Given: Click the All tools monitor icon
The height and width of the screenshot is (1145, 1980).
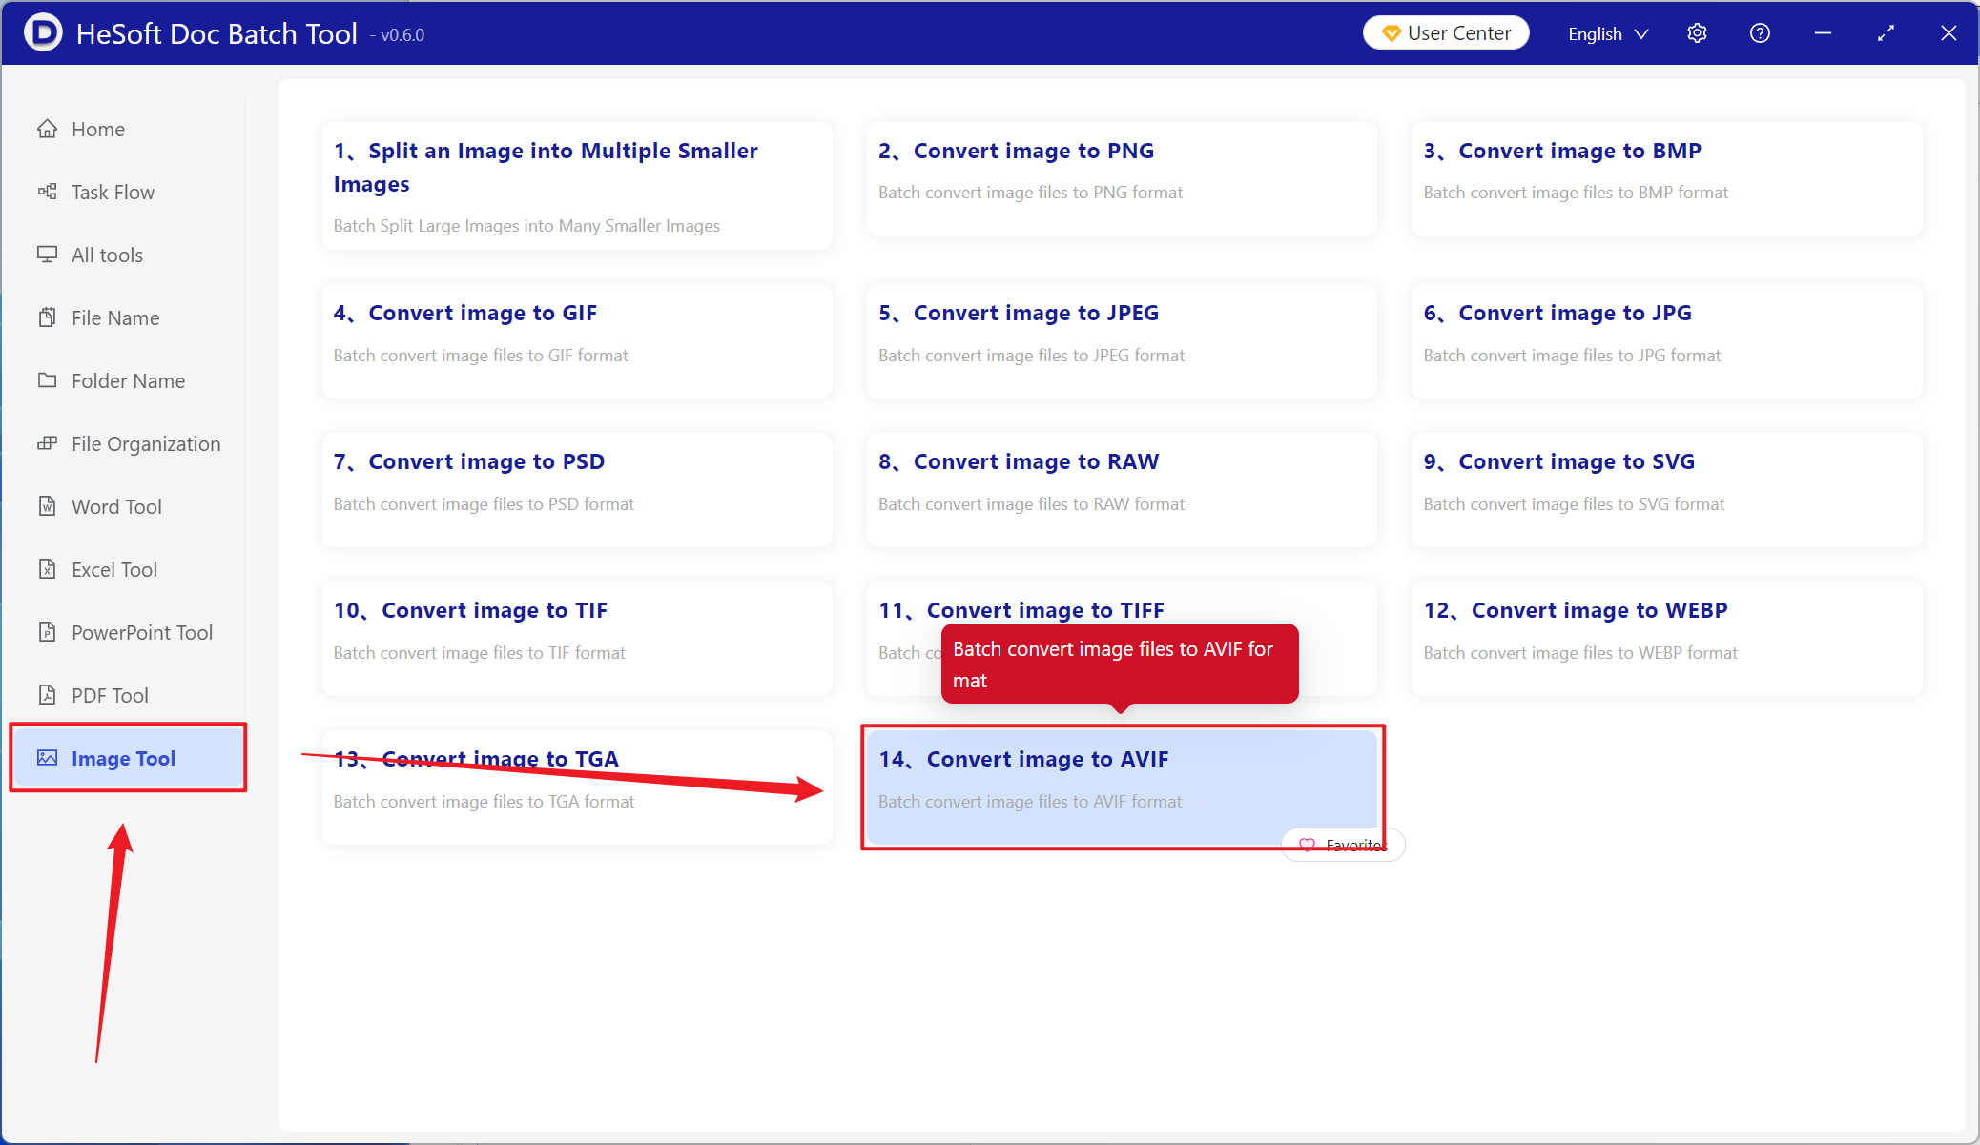Looking at the screenshot, I should [x=47, y=255].
